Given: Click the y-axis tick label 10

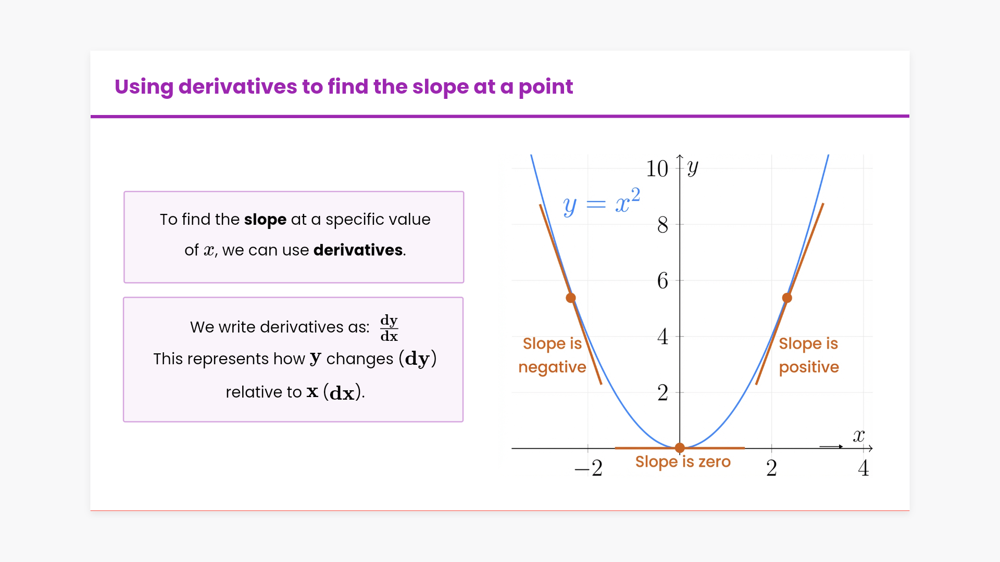Looking at the screenshot, I should tap(657, 169).
